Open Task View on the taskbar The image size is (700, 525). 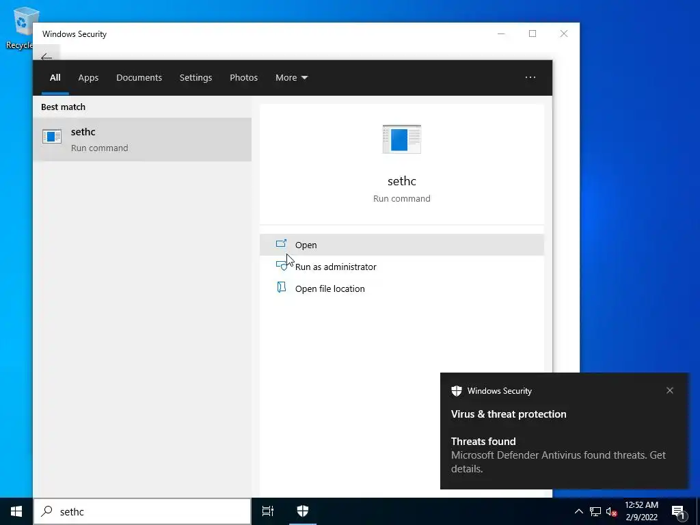point(268,511)
